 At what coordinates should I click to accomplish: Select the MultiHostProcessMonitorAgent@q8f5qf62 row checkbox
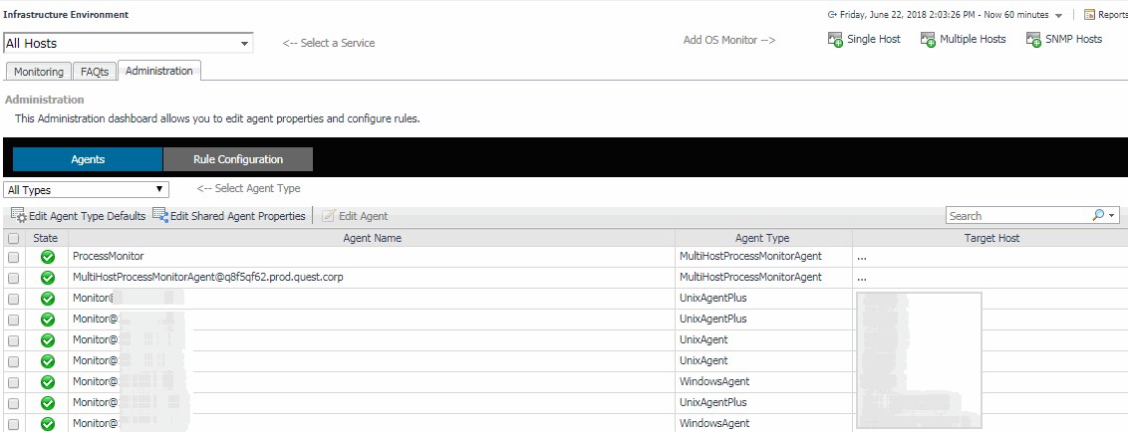pos(13,278)
